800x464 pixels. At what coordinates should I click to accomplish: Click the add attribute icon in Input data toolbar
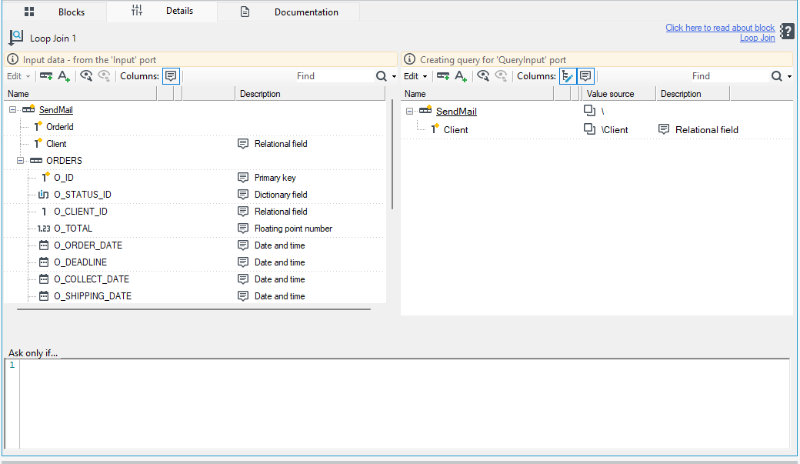click(x=64, y=76)
